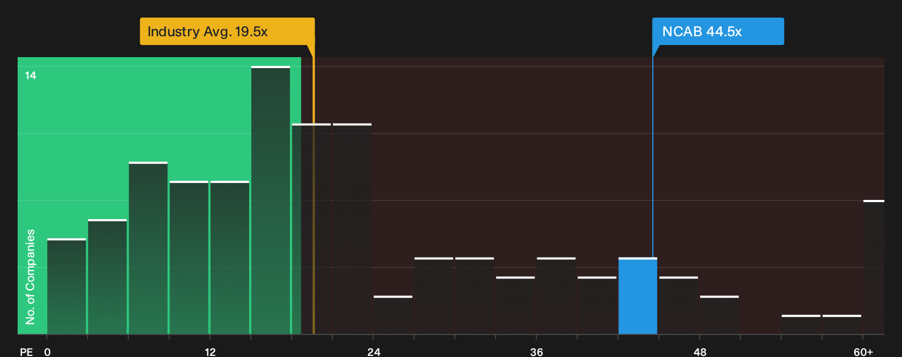Select the bar starting at the 36 PE tick
902x357 pixels.
(556, 295)
